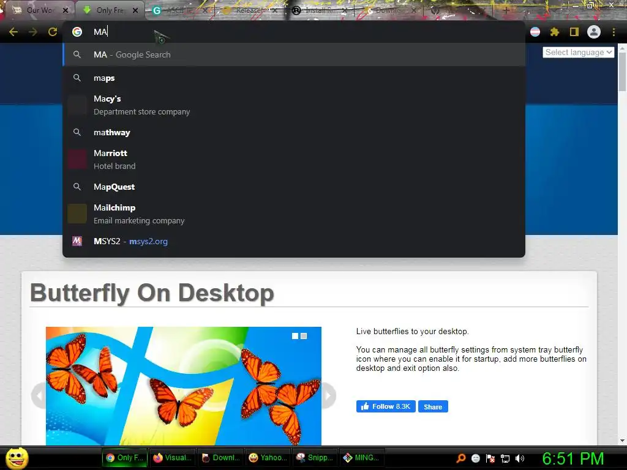Open the Chrome extensions puzzle icon
This screenshot has width=627, height=470.
tap(555, 32)
